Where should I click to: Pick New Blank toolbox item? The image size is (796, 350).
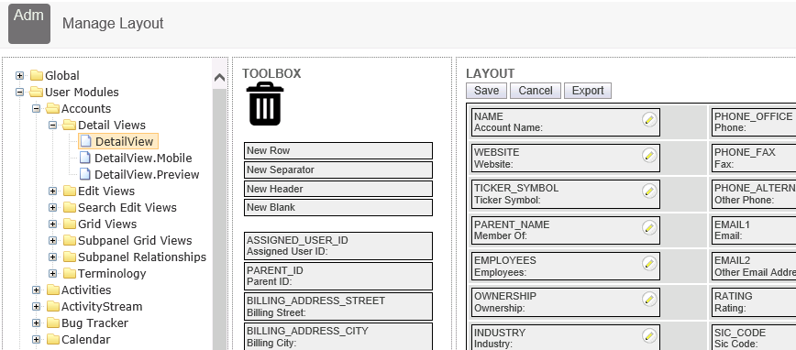(x=338, y=207)
